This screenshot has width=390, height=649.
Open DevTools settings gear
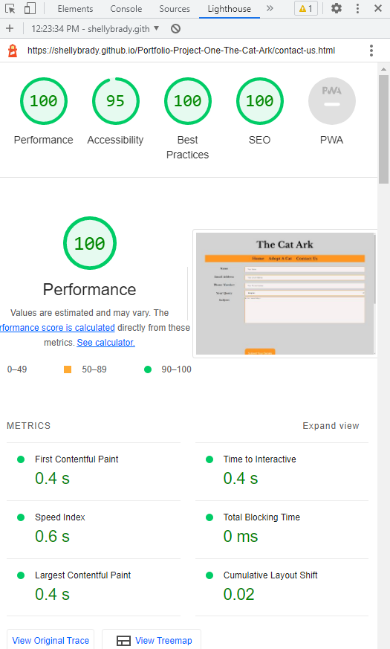pyautogui.click(x=337, y=8)
